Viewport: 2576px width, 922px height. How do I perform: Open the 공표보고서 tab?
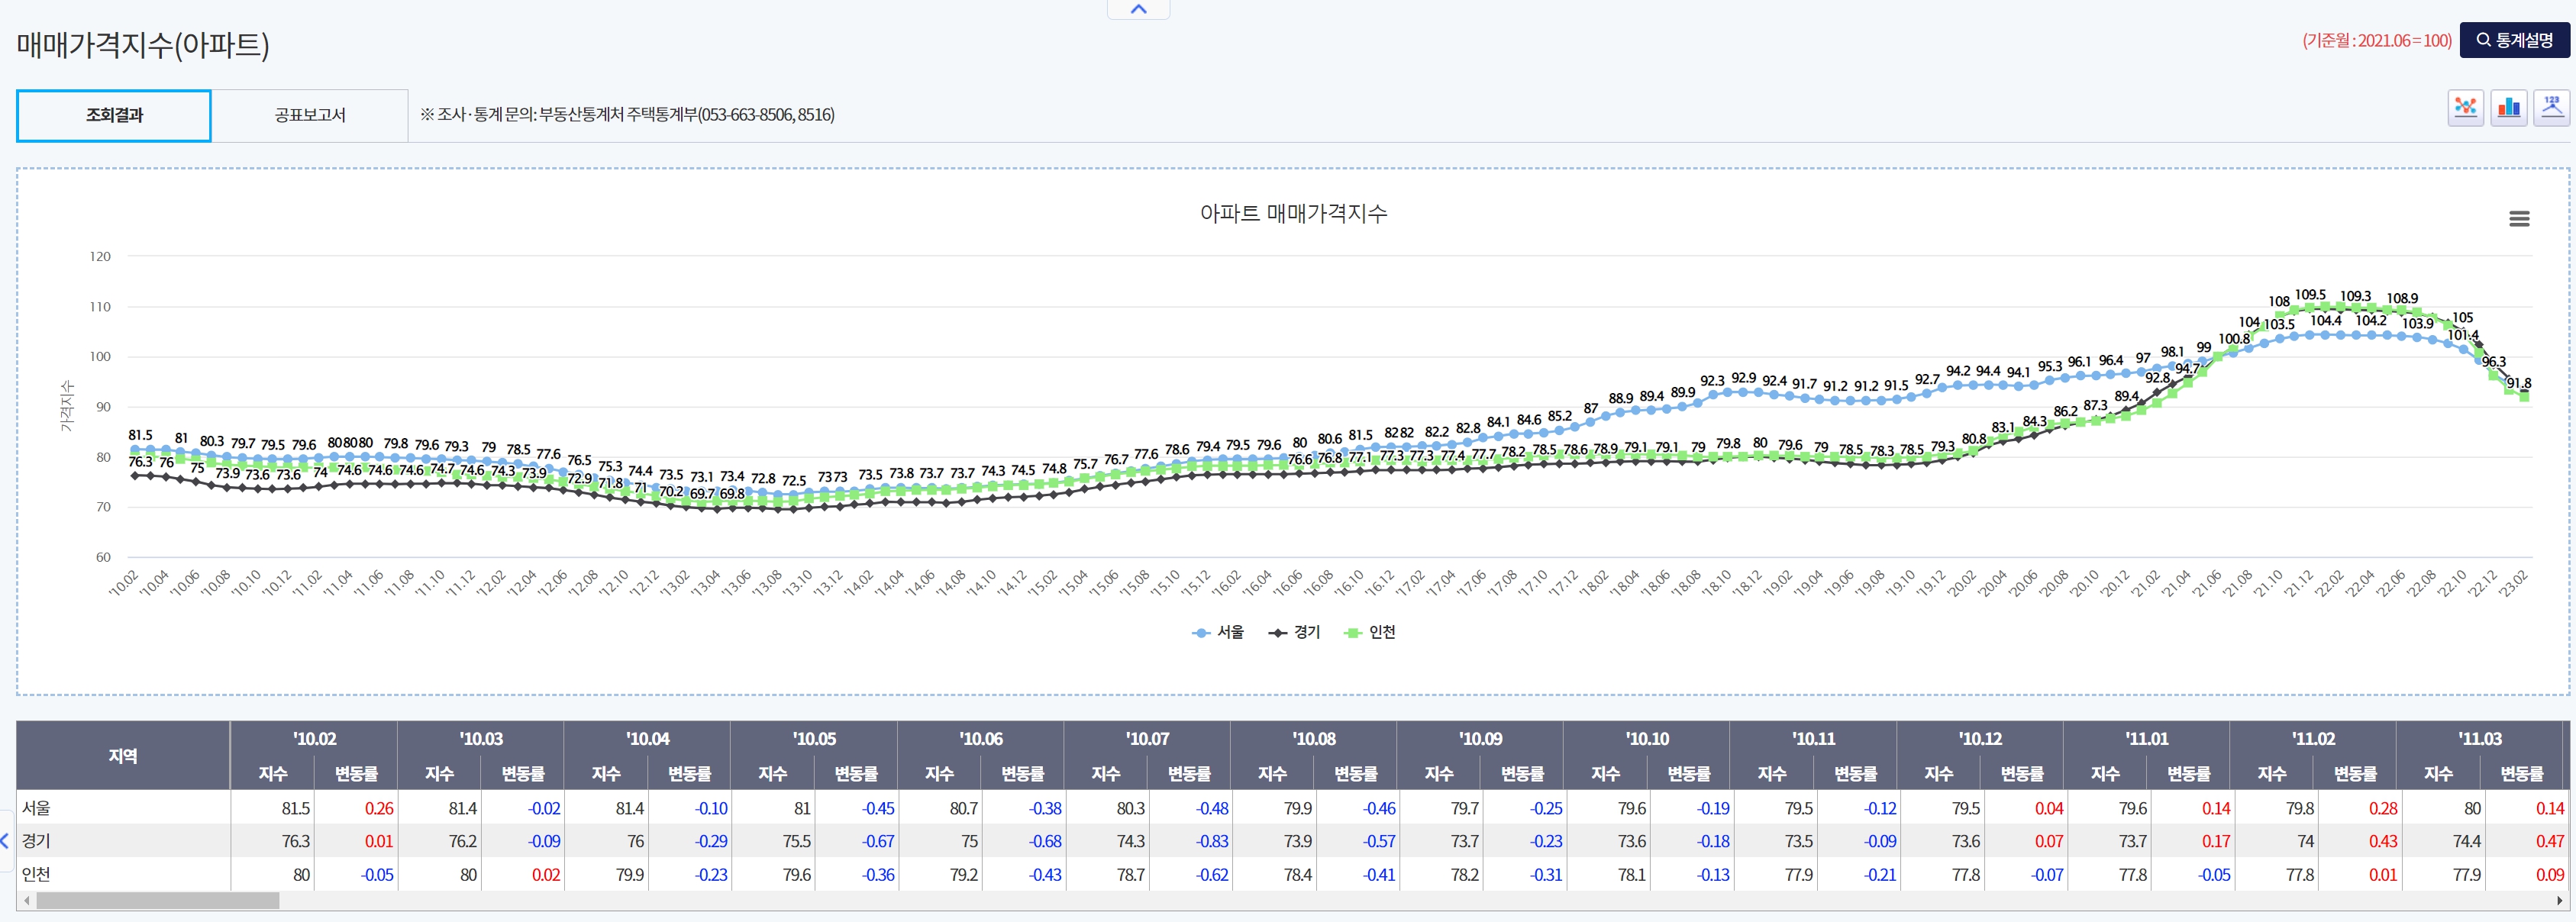[x=310, y=115]
